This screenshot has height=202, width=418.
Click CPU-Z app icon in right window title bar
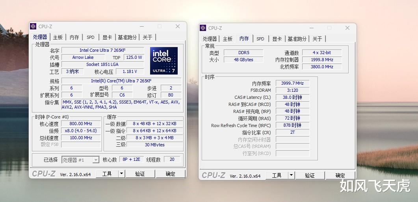(203, 28)
